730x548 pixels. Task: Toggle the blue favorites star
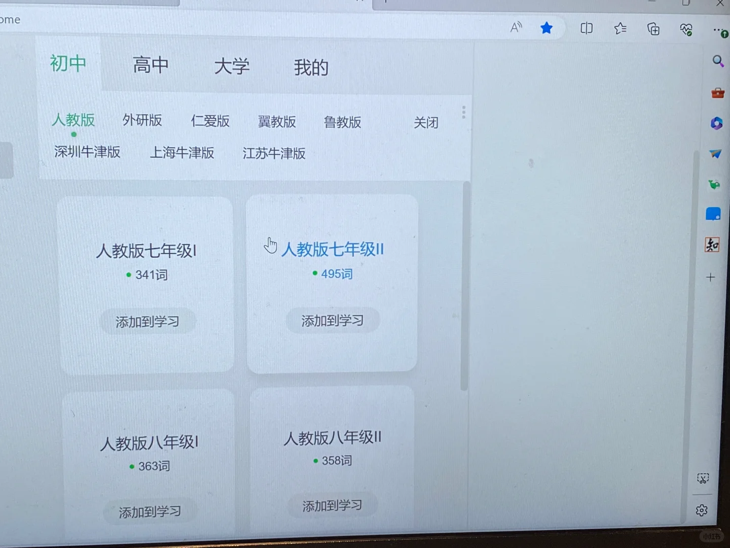click(546, 28)
